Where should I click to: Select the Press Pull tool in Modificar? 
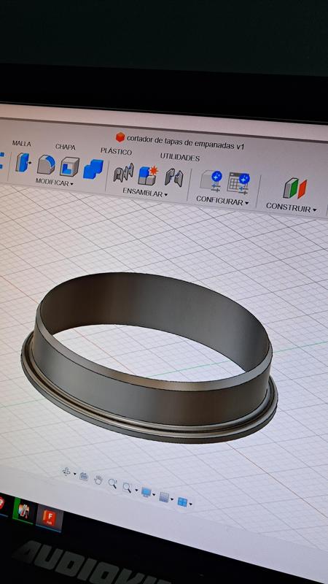pos(23,162)
